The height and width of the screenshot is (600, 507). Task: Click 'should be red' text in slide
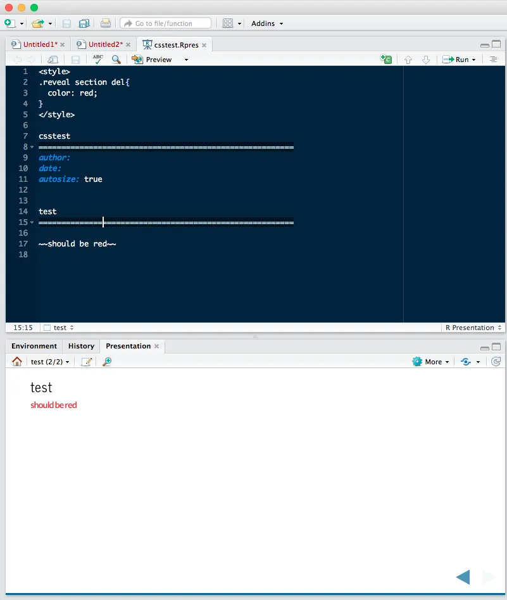tap(54, 405)
